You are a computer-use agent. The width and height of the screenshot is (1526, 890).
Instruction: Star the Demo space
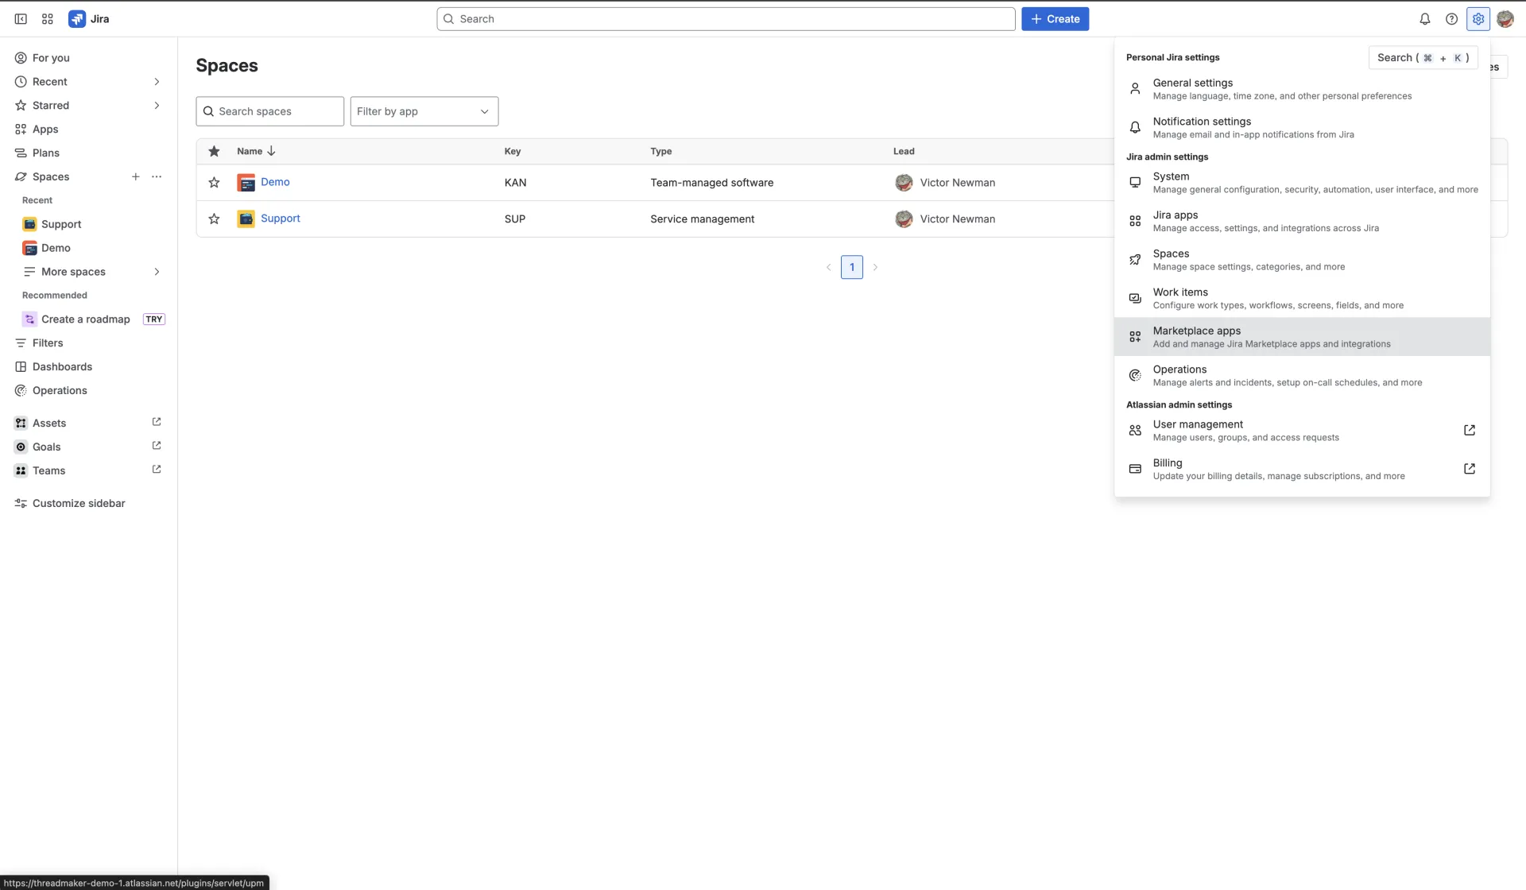coord(214,183)
